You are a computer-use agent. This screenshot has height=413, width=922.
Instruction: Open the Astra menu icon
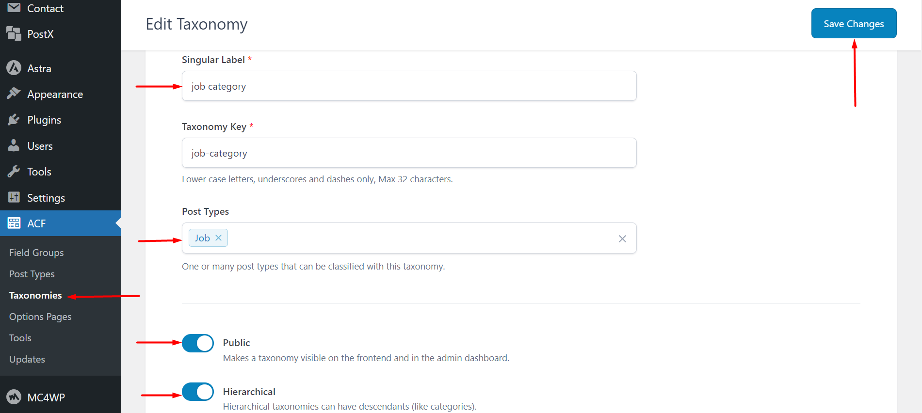(x=14, y=68)
